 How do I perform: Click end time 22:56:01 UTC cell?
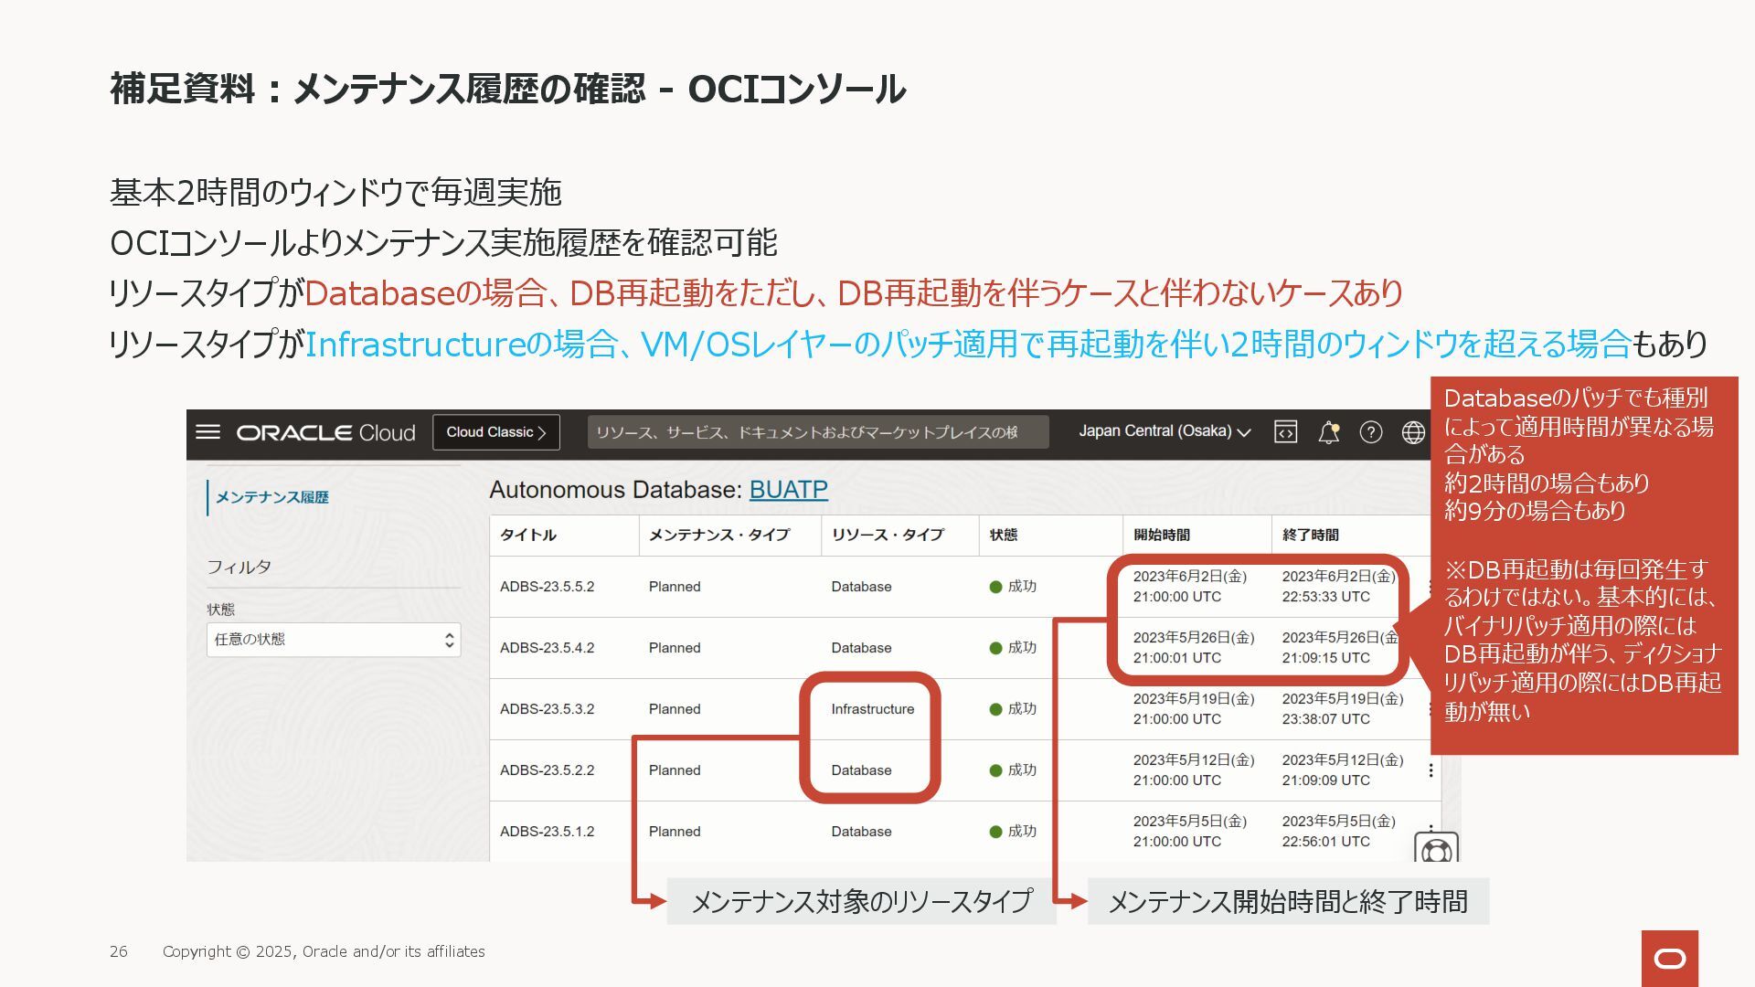[1338, 832]
